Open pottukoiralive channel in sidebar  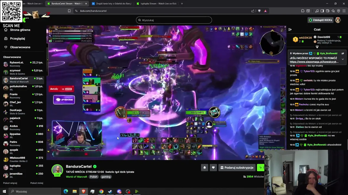click(x=23, y=88)
